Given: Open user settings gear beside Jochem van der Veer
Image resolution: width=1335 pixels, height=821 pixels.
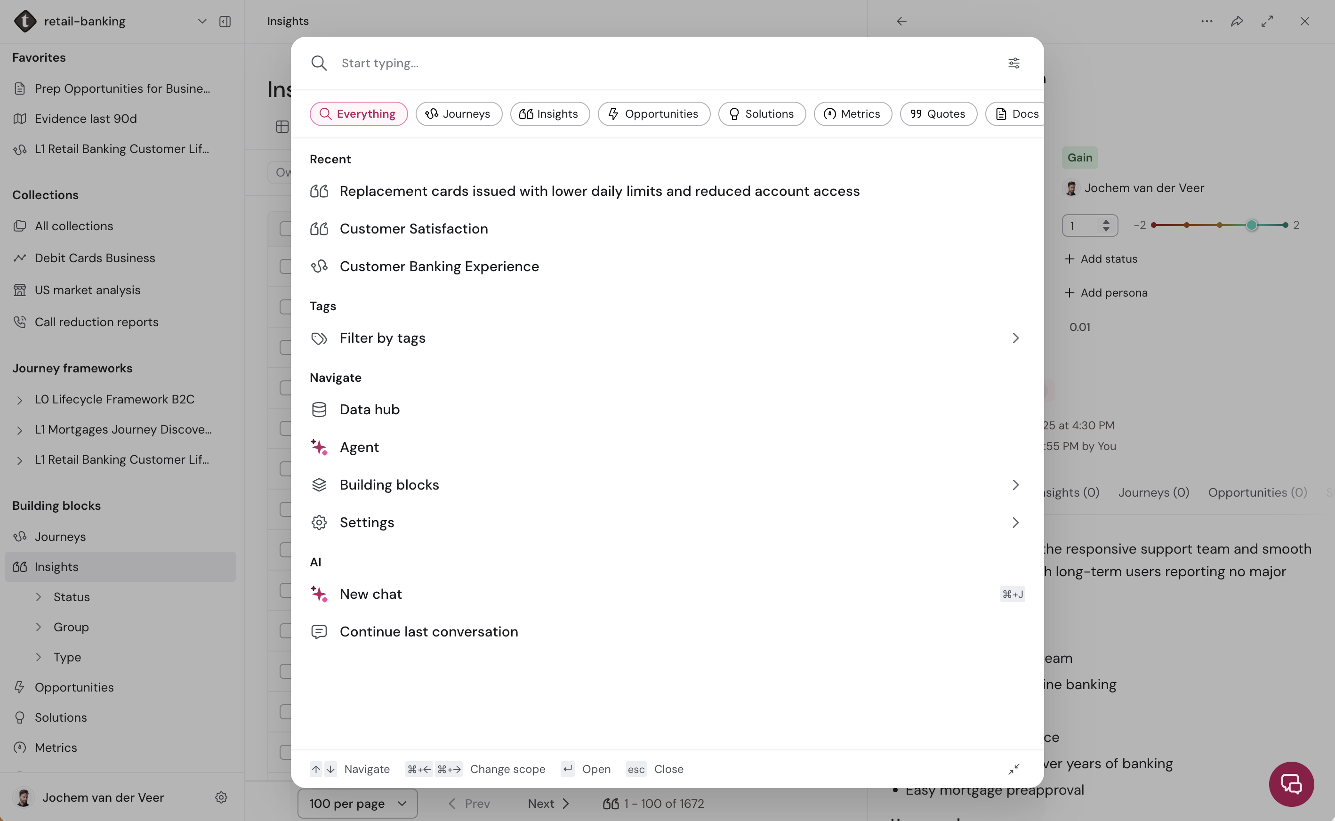Looking at the screenshot, I should point(221,797).
